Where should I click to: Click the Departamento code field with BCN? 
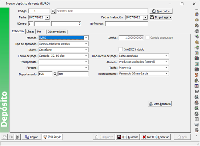tap(45, 74)
